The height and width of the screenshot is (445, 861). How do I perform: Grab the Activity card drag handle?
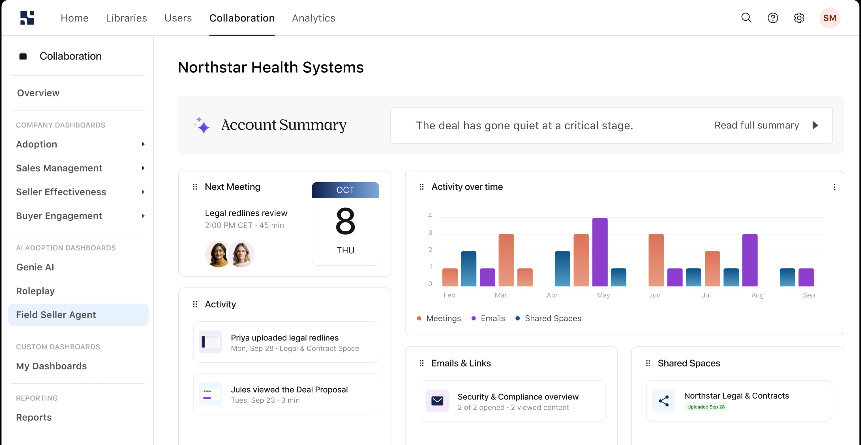[195, 304]
